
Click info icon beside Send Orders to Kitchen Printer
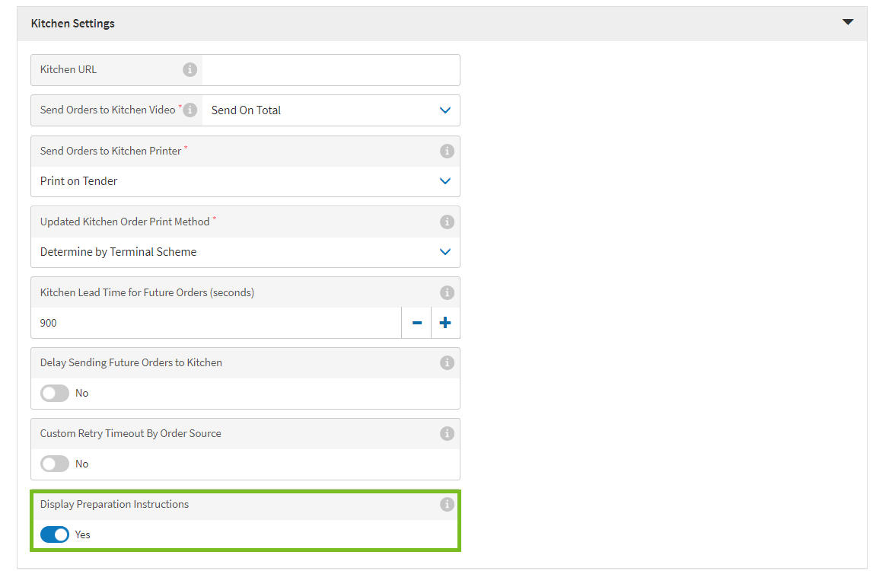point(447,151)
